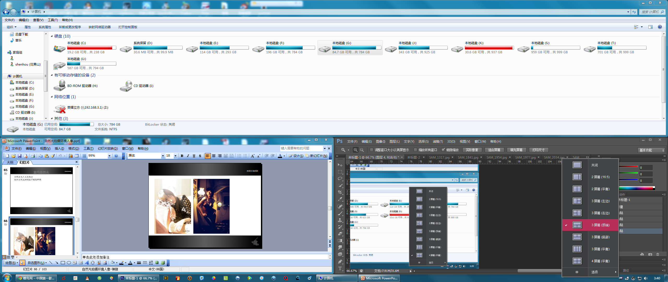Click the red channel slider in Photoshop Color panel
Screen dimensions: 668x282
click(628, 167)
